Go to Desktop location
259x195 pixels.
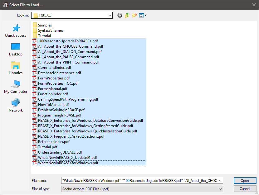[16, 50]
